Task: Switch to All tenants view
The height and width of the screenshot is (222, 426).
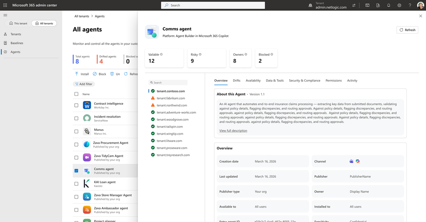Action: click(x=44, y=23)
